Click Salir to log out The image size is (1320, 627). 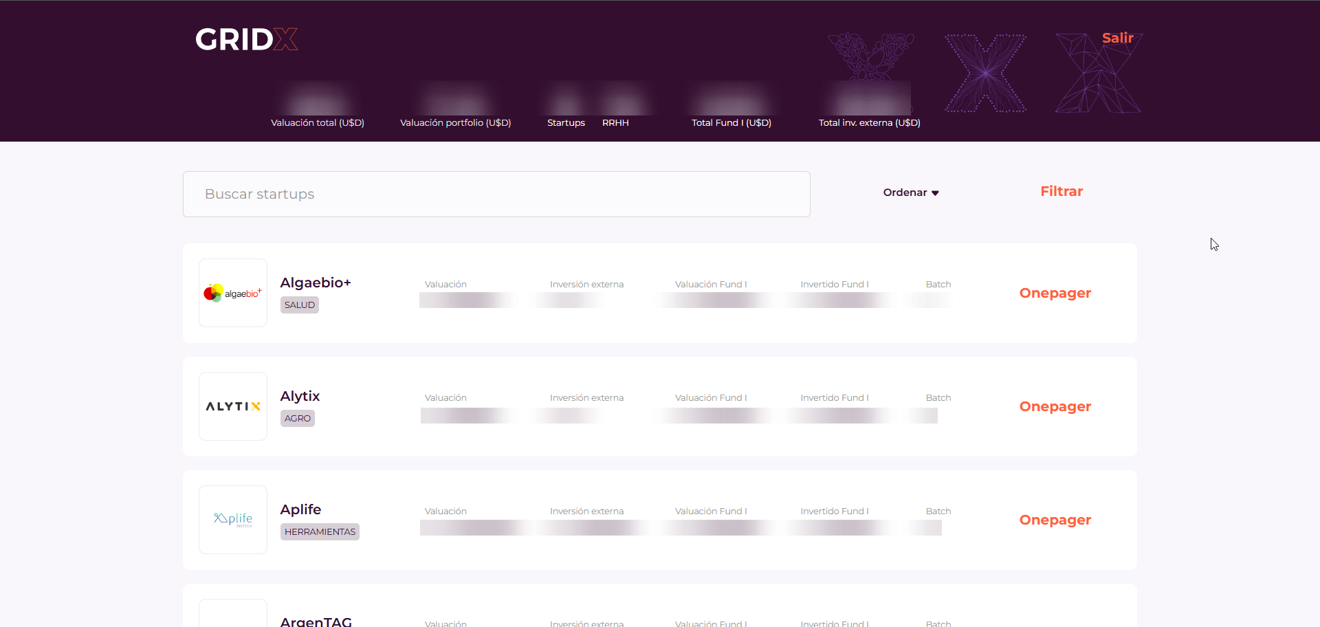point(1117,38)
